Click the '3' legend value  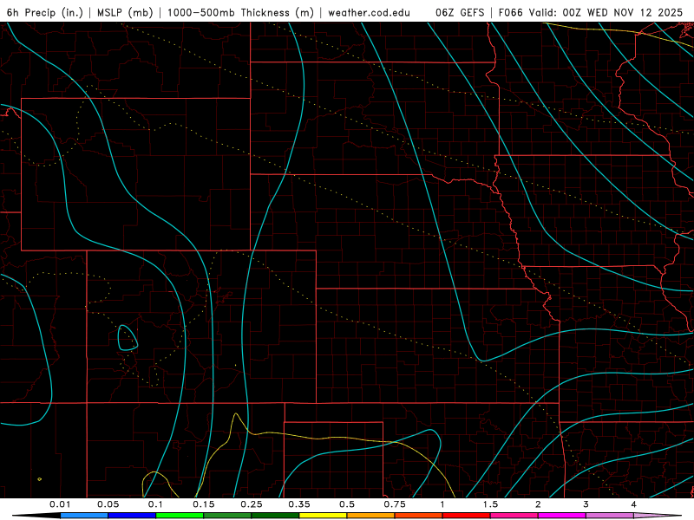click(x=586, y=504)
